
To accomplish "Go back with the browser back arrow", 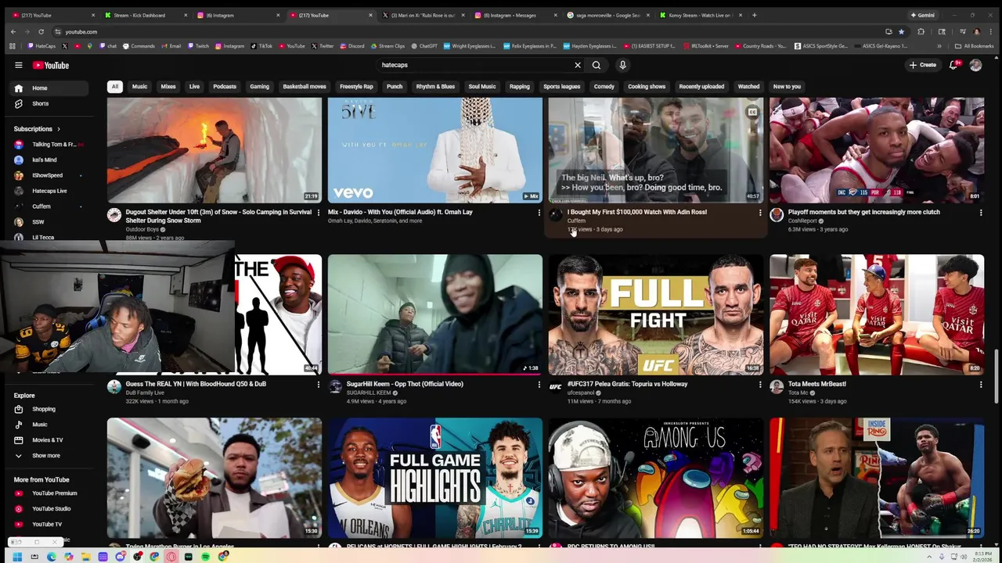I will pyautogui.click(x=13, y=31).
